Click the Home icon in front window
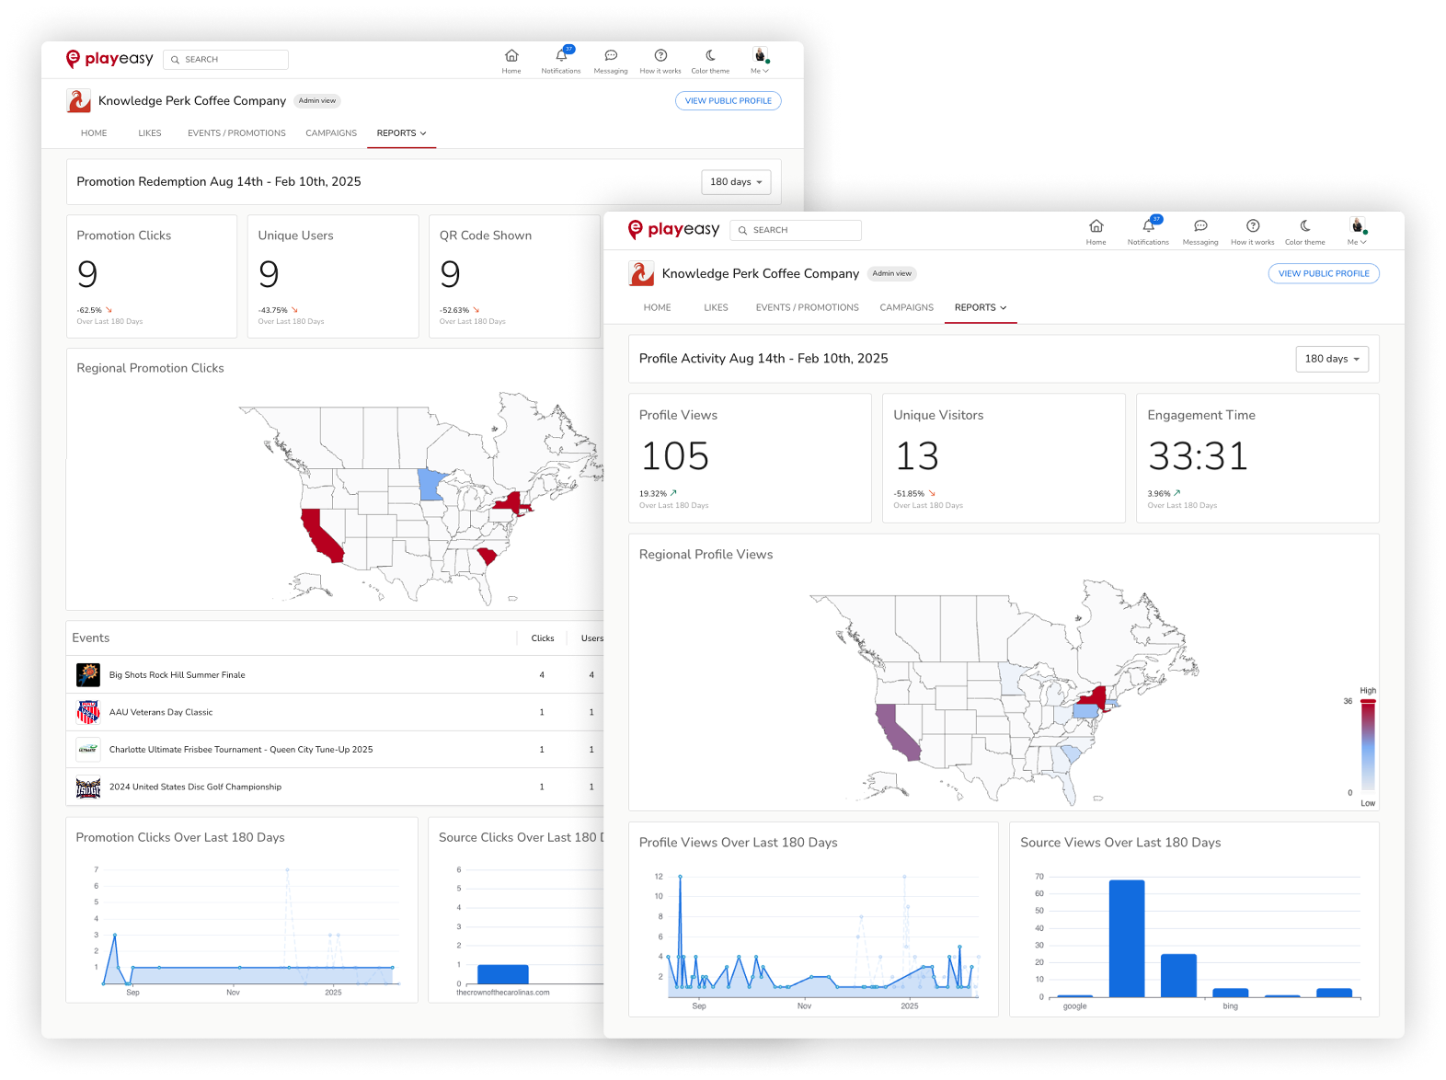Screen dimensions: 1446x1080 click(x=1096, y=226)
